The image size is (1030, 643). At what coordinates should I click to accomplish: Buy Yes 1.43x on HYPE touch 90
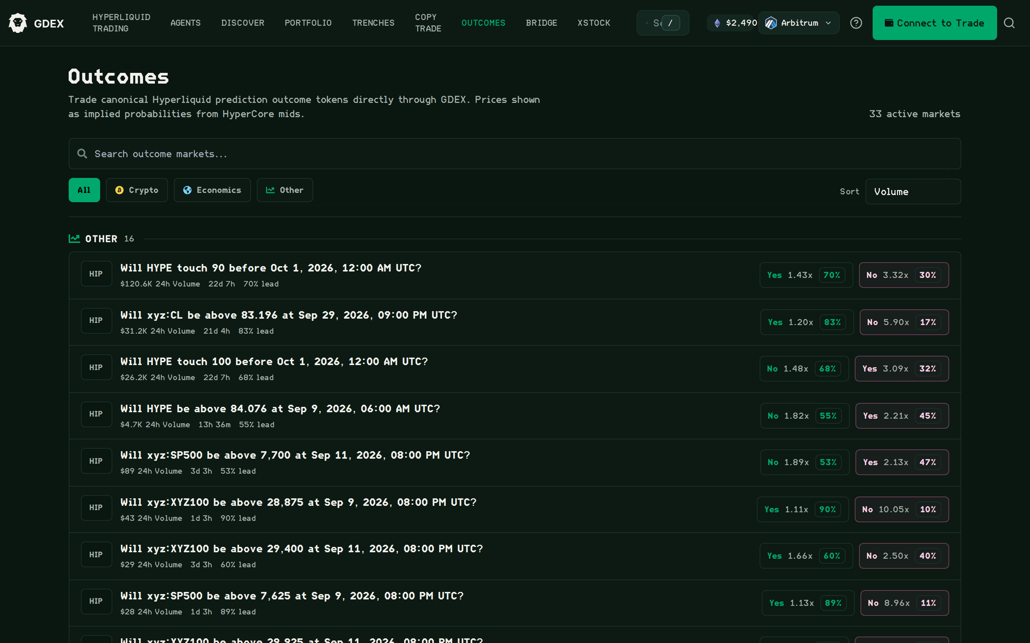(806, 275)
